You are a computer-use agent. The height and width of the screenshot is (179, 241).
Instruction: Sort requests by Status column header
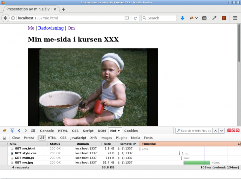point(60,144)
